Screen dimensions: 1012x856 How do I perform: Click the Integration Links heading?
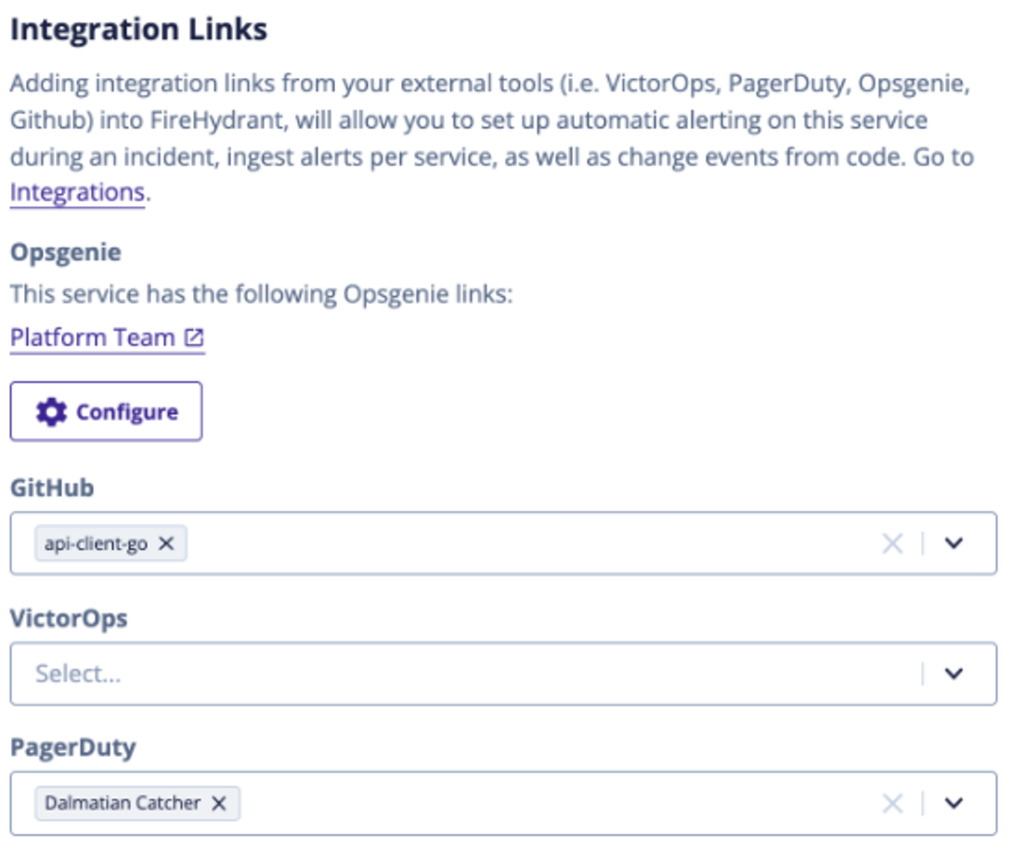tap(138, 30)
